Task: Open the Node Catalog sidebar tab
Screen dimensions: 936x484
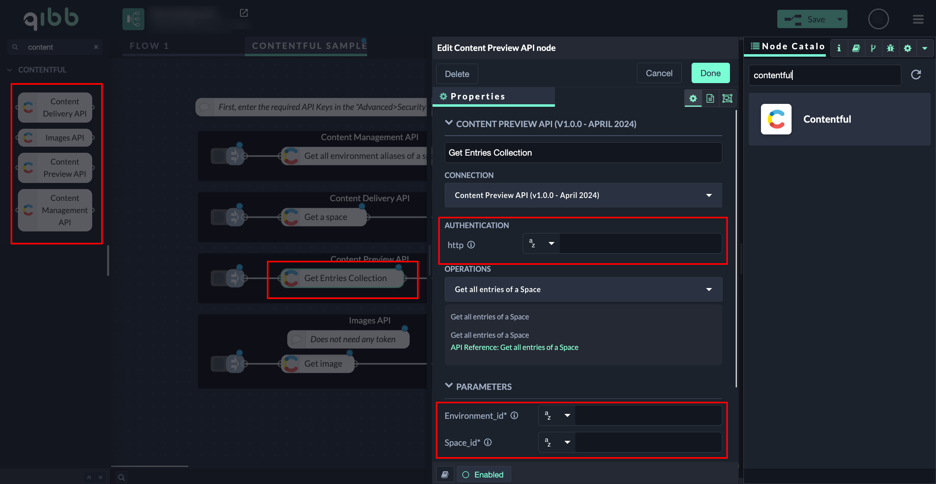Action: (787, 46)
